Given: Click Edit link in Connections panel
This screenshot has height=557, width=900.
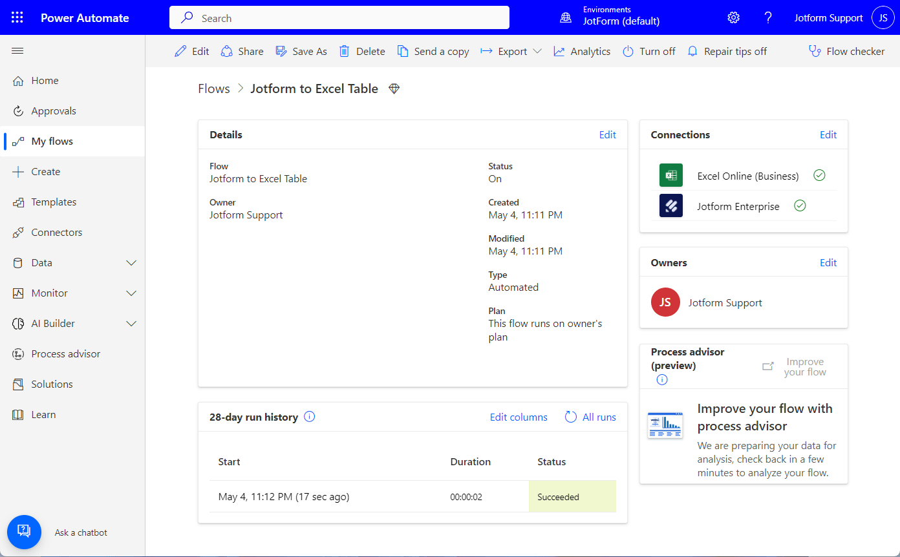Looking at the screenshot, I should tap(828, 135).
